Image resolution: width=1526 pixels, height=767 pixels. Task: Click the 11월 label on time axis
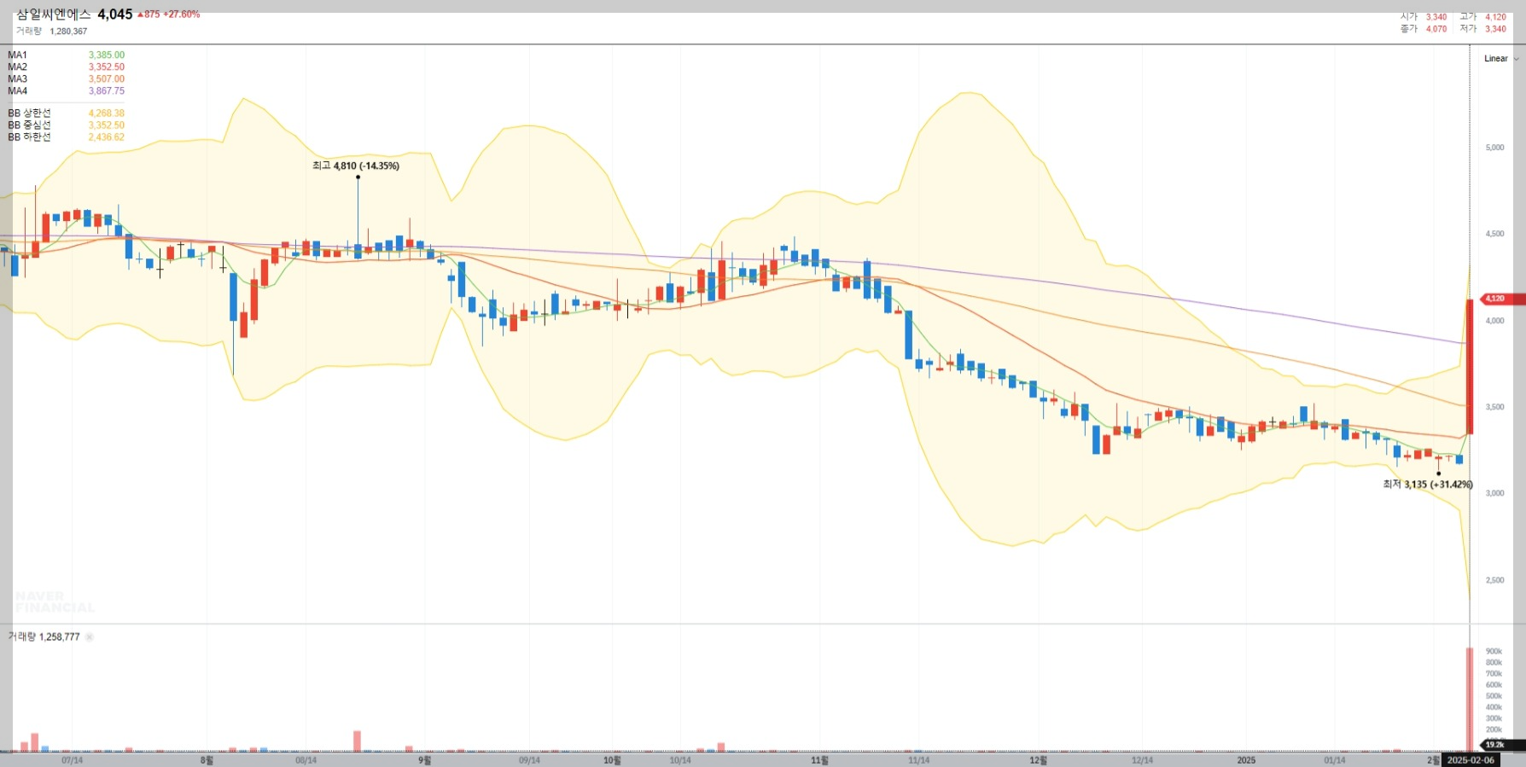click(819, 760)
